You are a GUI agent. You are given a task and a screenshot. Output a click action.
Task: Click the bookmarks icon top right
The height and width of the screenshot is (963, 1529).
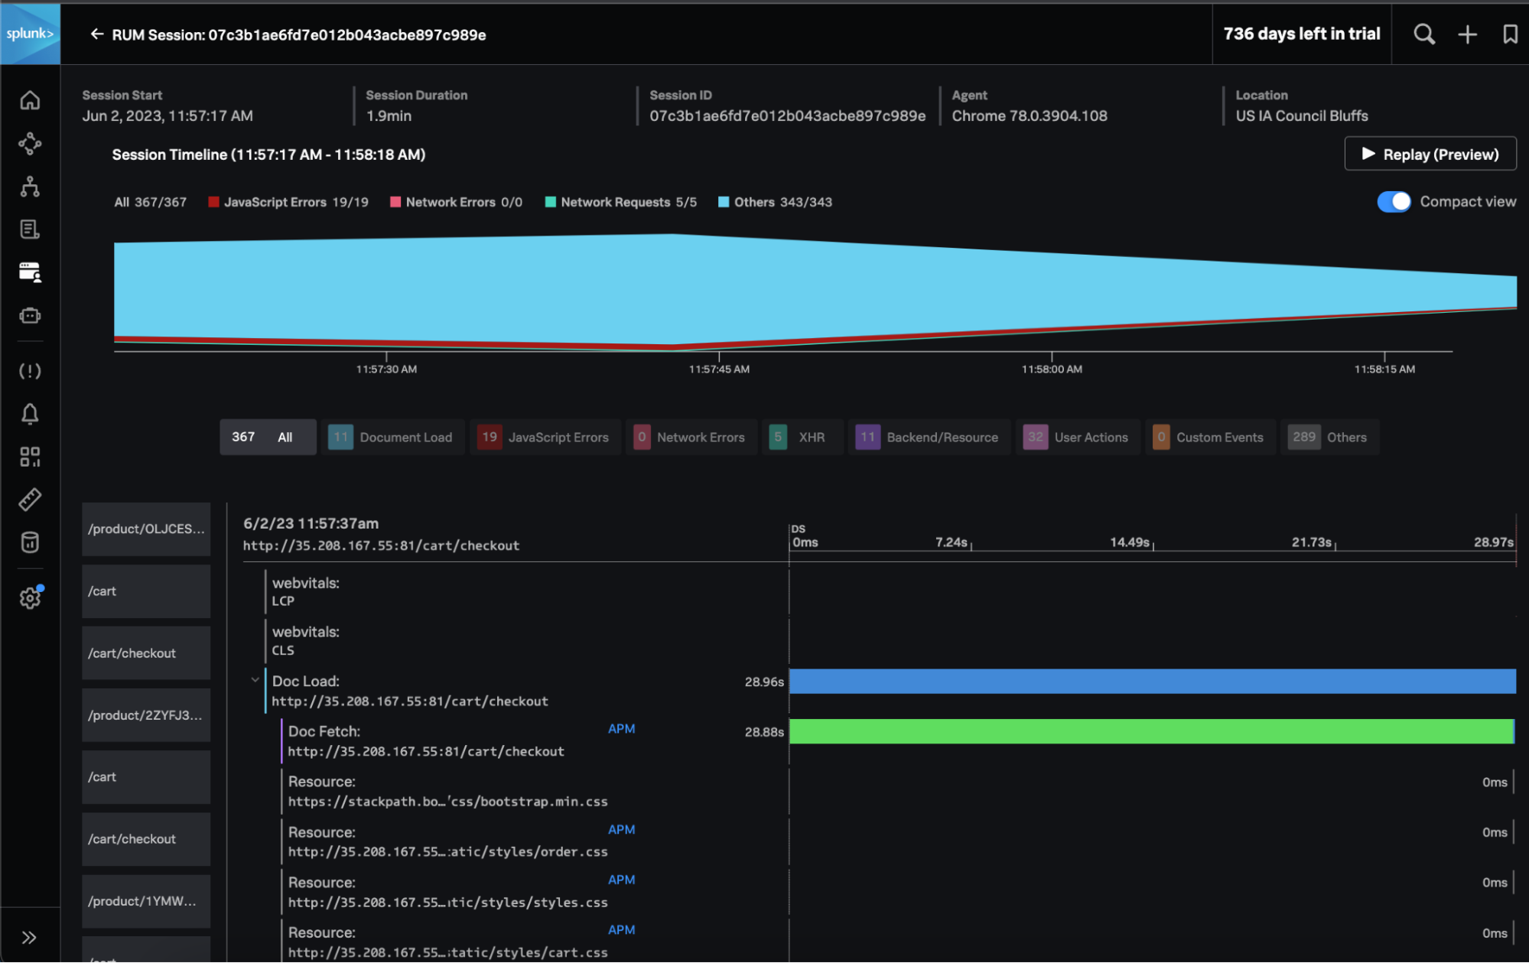tap(1508, 34)
